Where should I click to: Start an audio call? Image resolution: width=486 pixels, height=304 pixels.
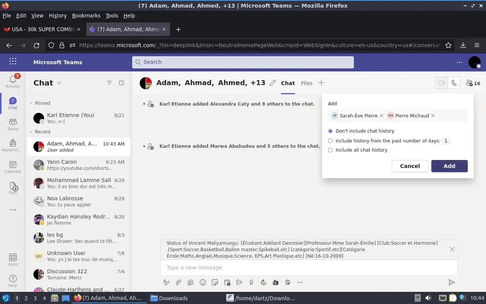pos(454,83)
